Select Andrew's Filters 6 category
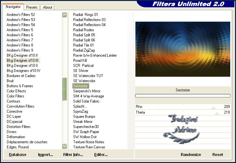Image resolution: width=236 pixels, height=163 pixels. [x=20, y=35]
